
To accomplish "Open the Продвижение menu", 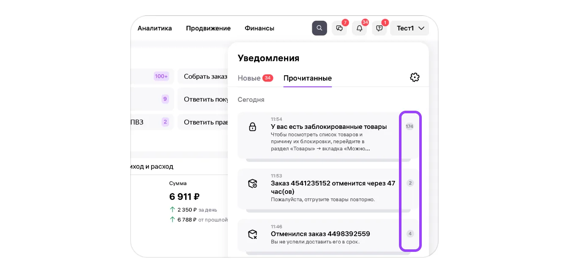I will pos(208,28).
